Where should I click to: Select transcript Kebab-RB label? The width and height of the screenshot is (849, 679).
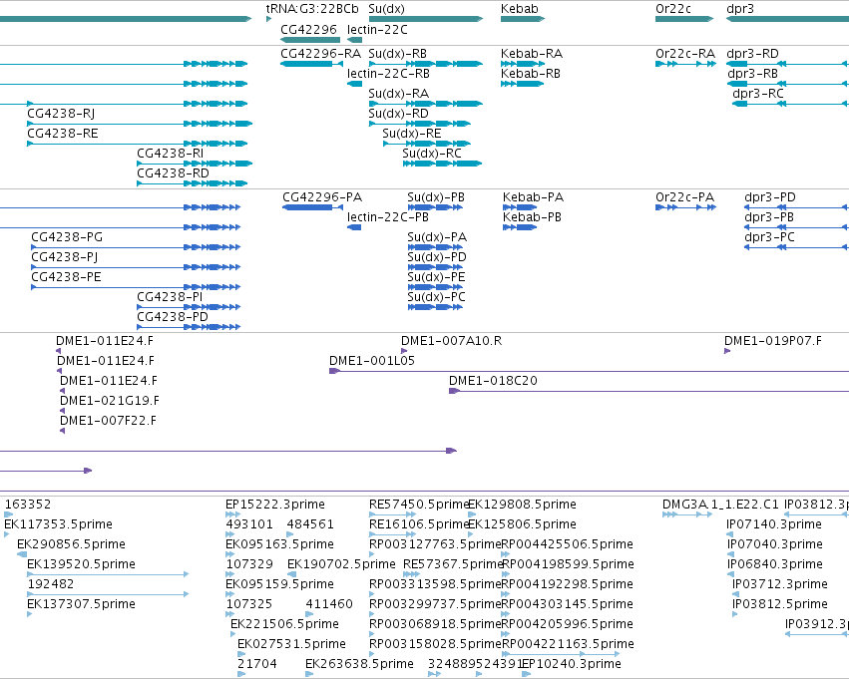pos(531,74)
